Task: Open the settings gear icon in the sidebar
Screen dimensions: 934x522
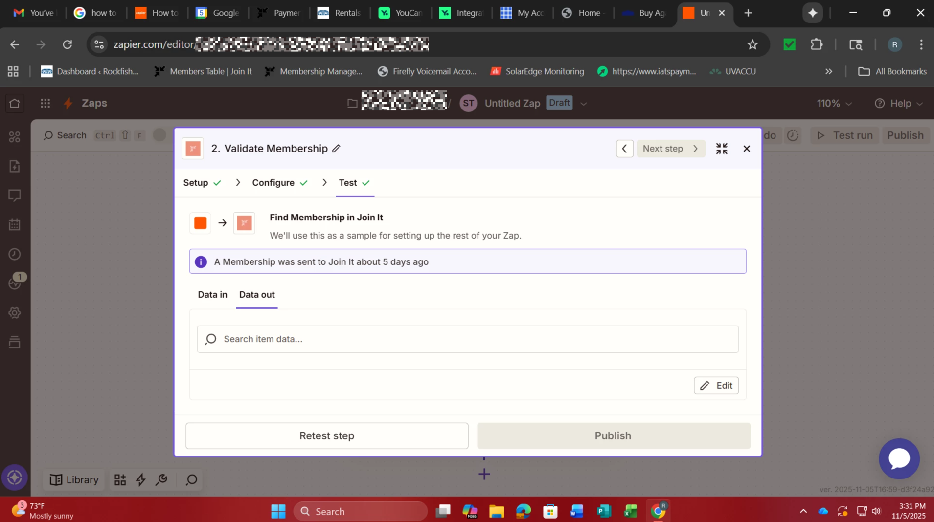Action: pyautogui.click(x=14, y=312)
